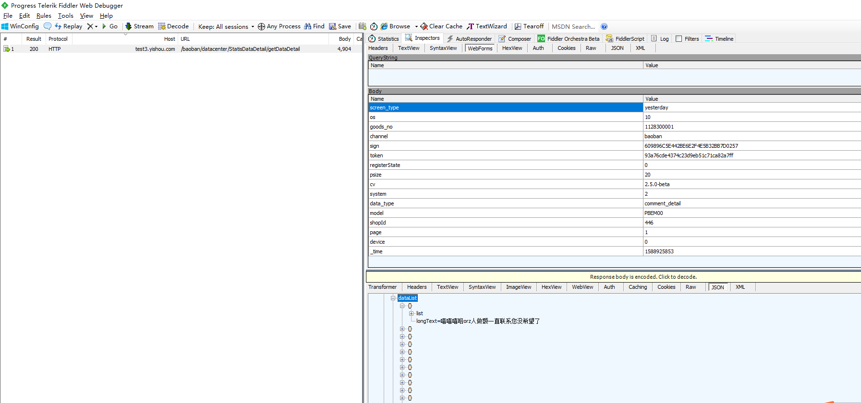Open the Fiddler Orchestra Beta tab
Screen dimensions: 861x403
pyautogui.click(x=569, y=39)
